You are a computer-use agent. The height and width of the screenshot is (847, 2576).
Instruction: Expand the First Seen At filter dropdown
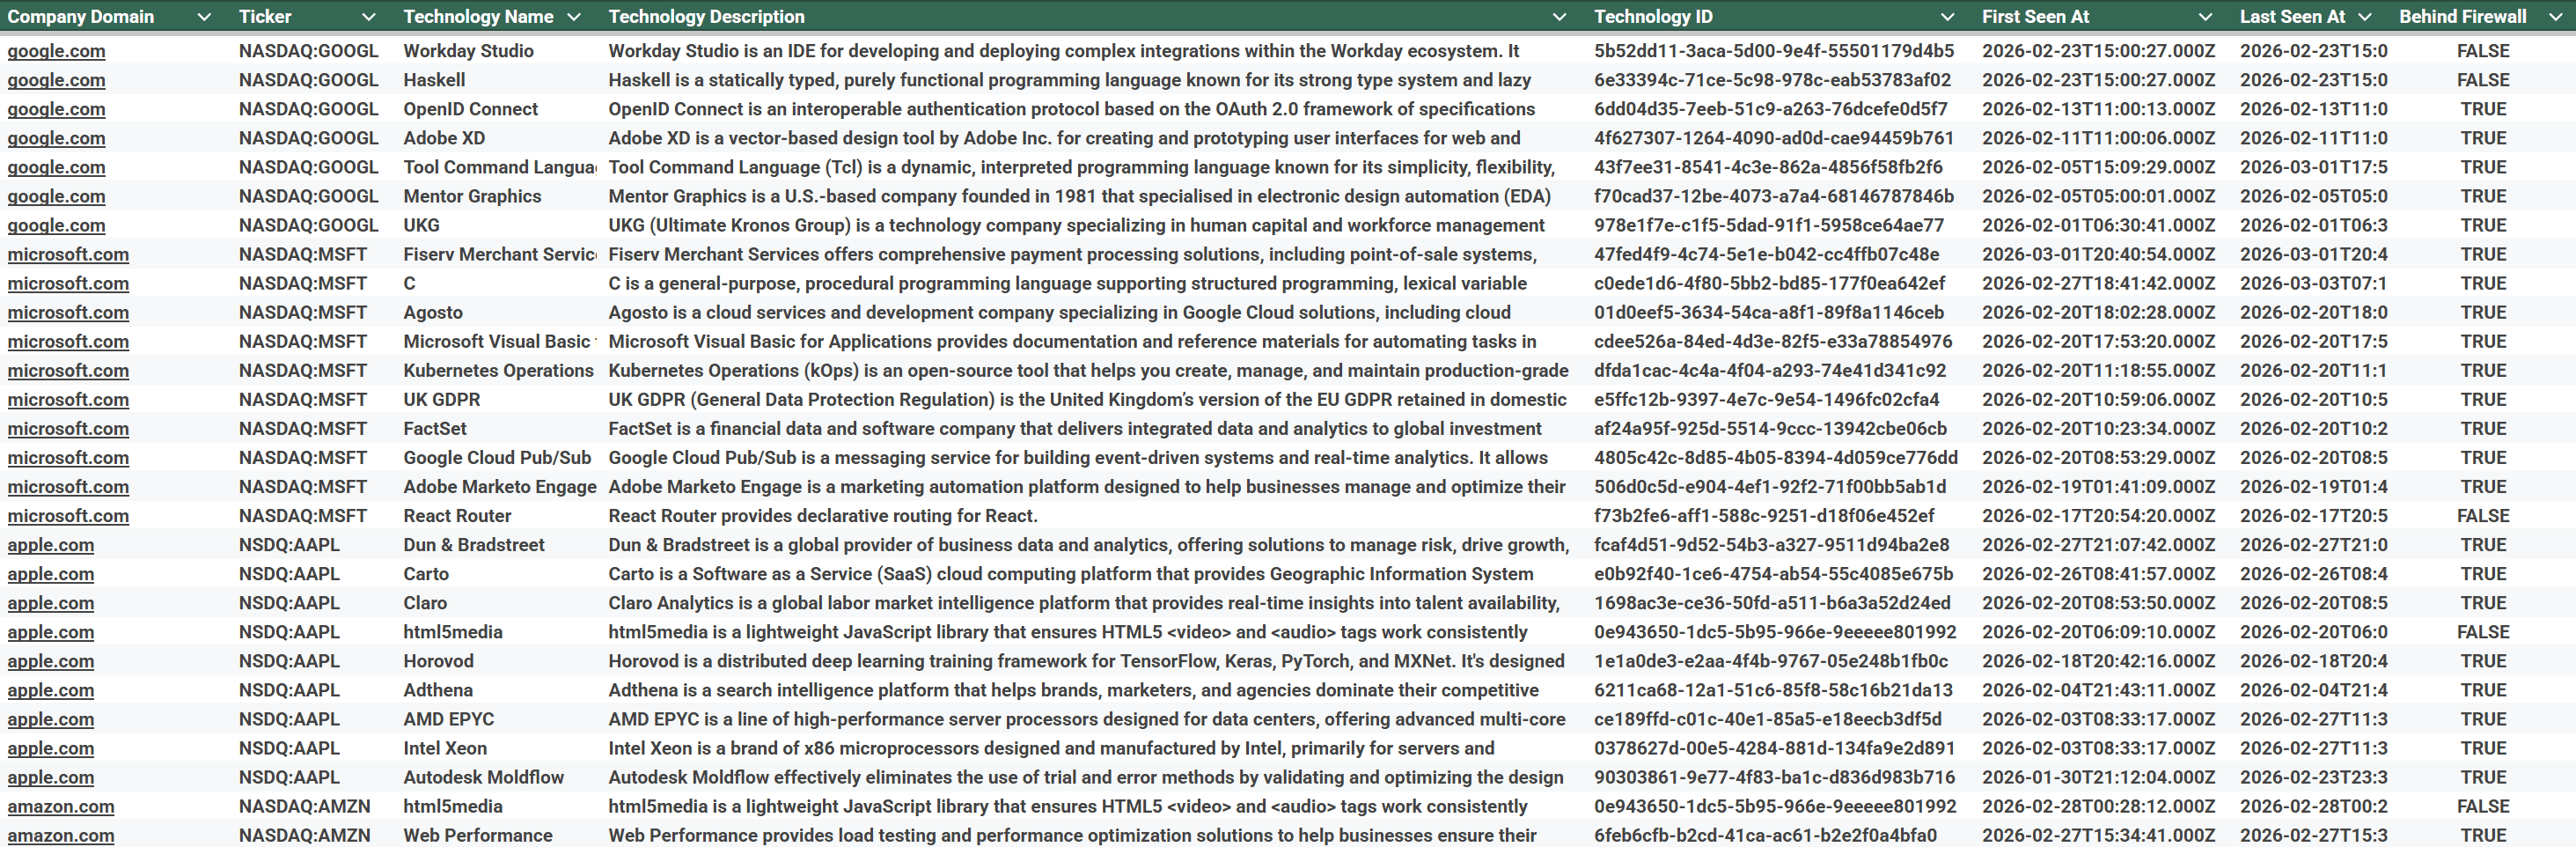(2205, 17)
